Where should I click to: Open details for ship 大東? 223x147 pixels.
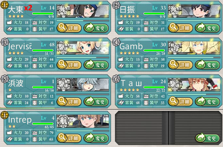click(x=69, y=28)
